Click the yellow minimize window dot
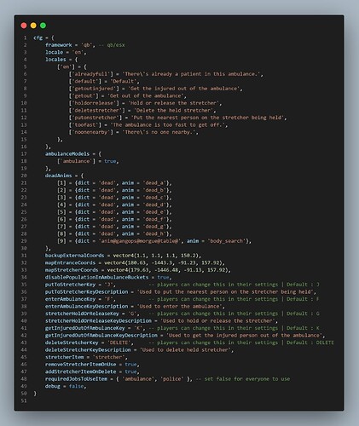This screenshot has height=426, width=359. [x=33, y=26]
